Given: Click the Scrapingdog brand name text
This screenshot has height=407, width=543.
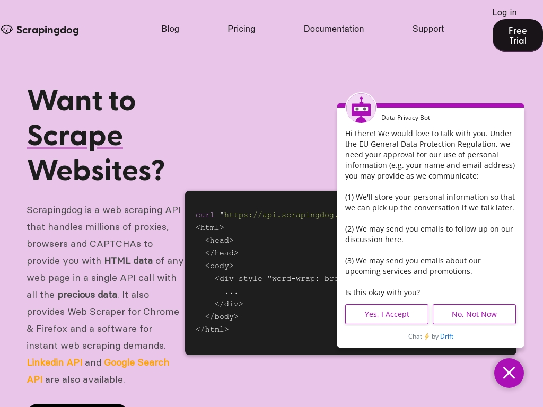Looking at the screenshot, I should [x=48, y=30].
